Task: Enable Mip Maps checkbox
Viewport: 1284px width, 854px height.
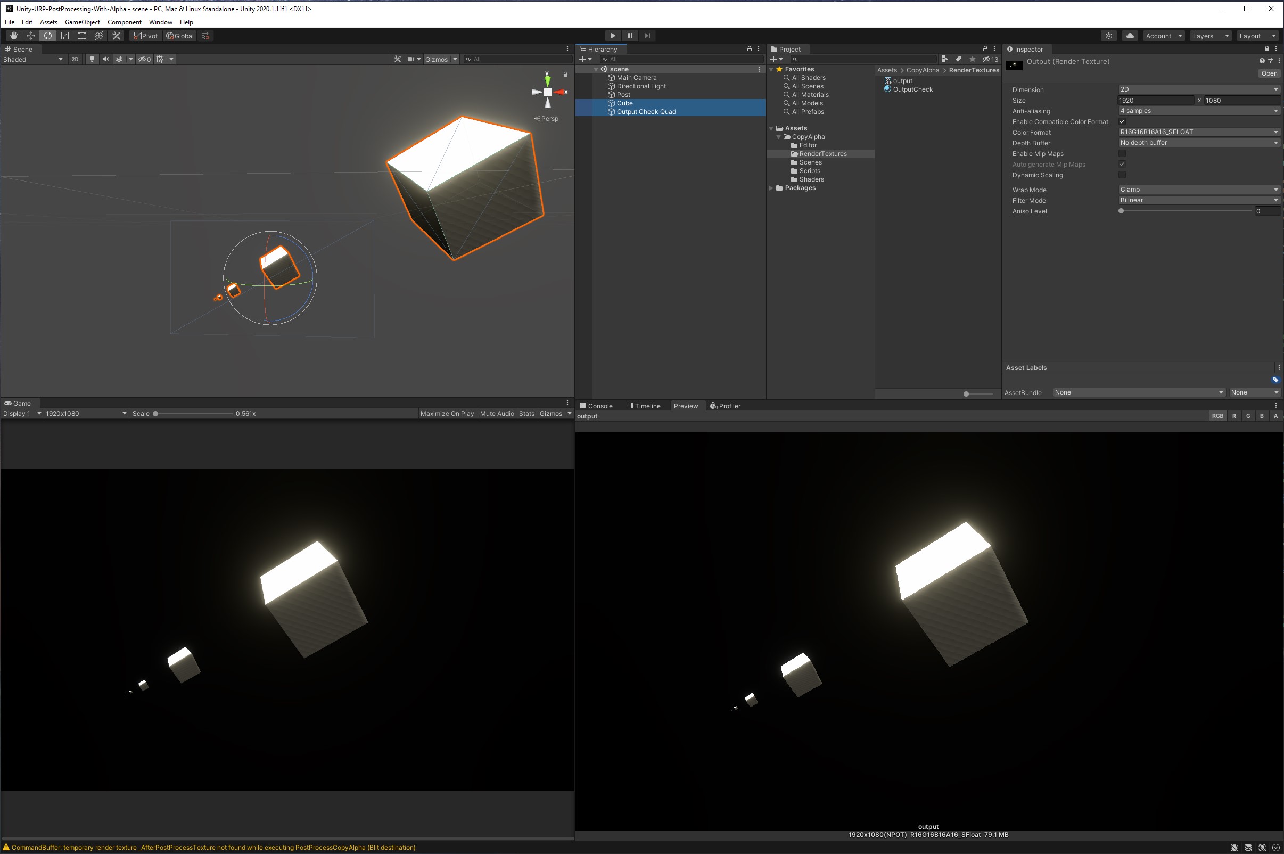Action: [1122, 153]
